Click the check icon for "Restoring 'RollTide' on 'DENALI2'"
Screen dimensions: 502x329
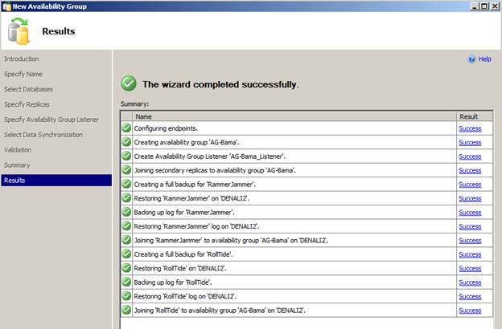click(x=126, y=268)
